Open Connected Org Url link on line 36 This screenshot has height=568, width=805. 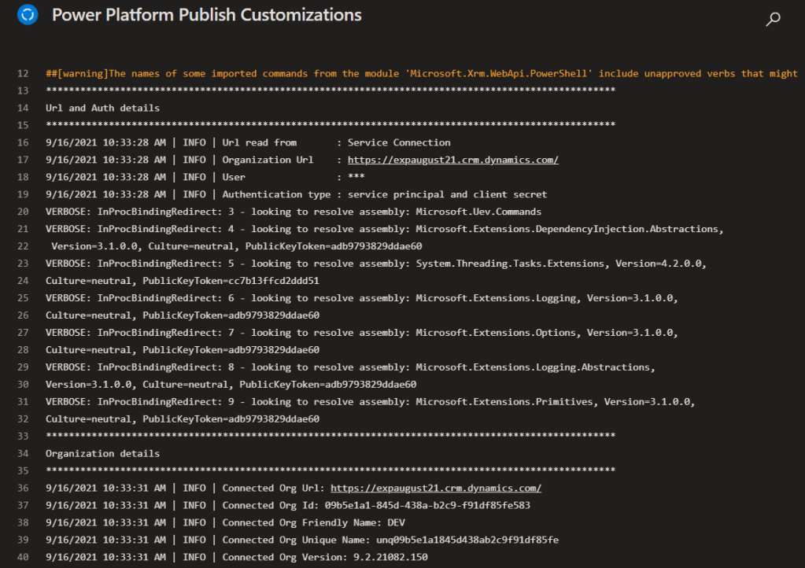pos(435,488)
